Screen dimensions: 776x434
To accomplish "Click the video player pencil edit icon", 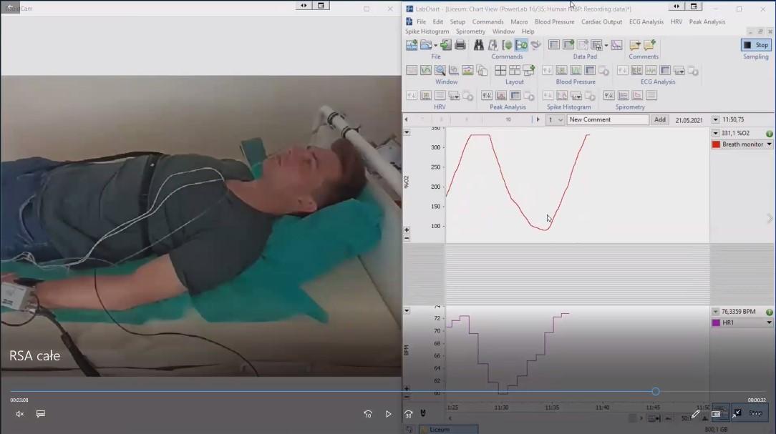I will coord(695,414).
